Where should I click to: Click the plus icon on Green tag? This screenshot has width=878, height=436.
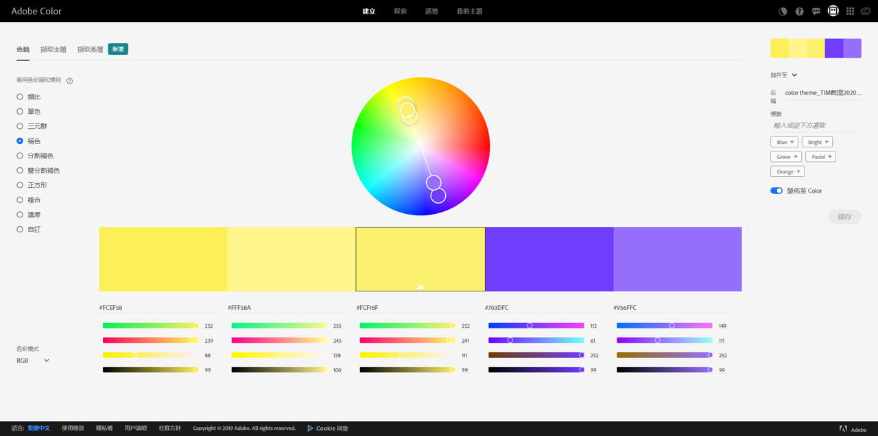[796, 157]
